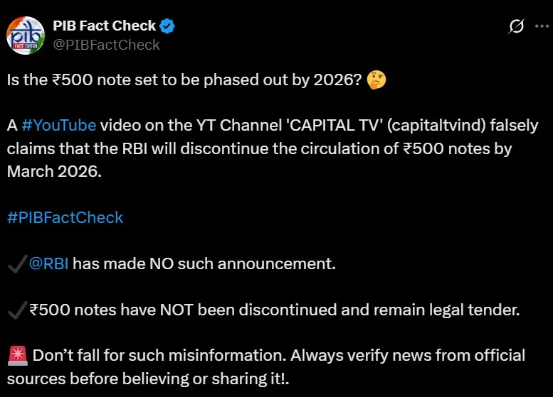Open the #YouTube hashtag link

(58, 126)
